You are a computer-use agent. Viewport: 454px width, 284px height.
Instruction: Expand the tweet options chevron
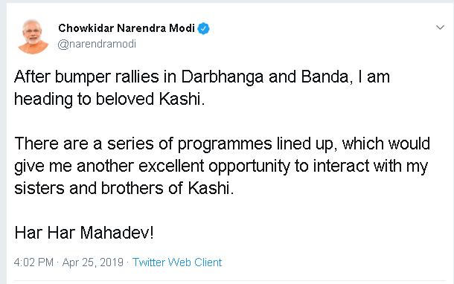pos(440,28)
